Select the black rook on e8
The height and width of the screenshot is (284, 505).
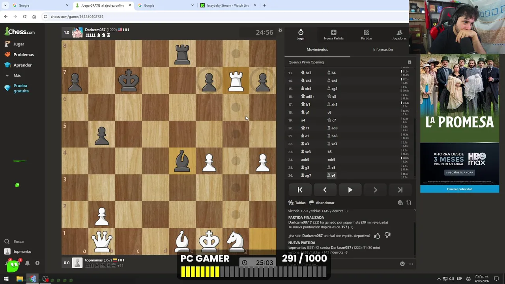point(182,54)
